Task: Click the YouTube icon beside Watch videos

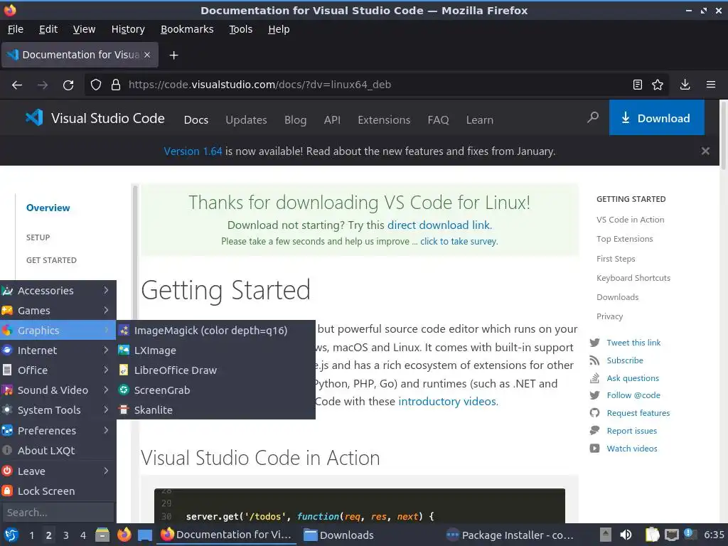Action: click(x=595, y=449)
